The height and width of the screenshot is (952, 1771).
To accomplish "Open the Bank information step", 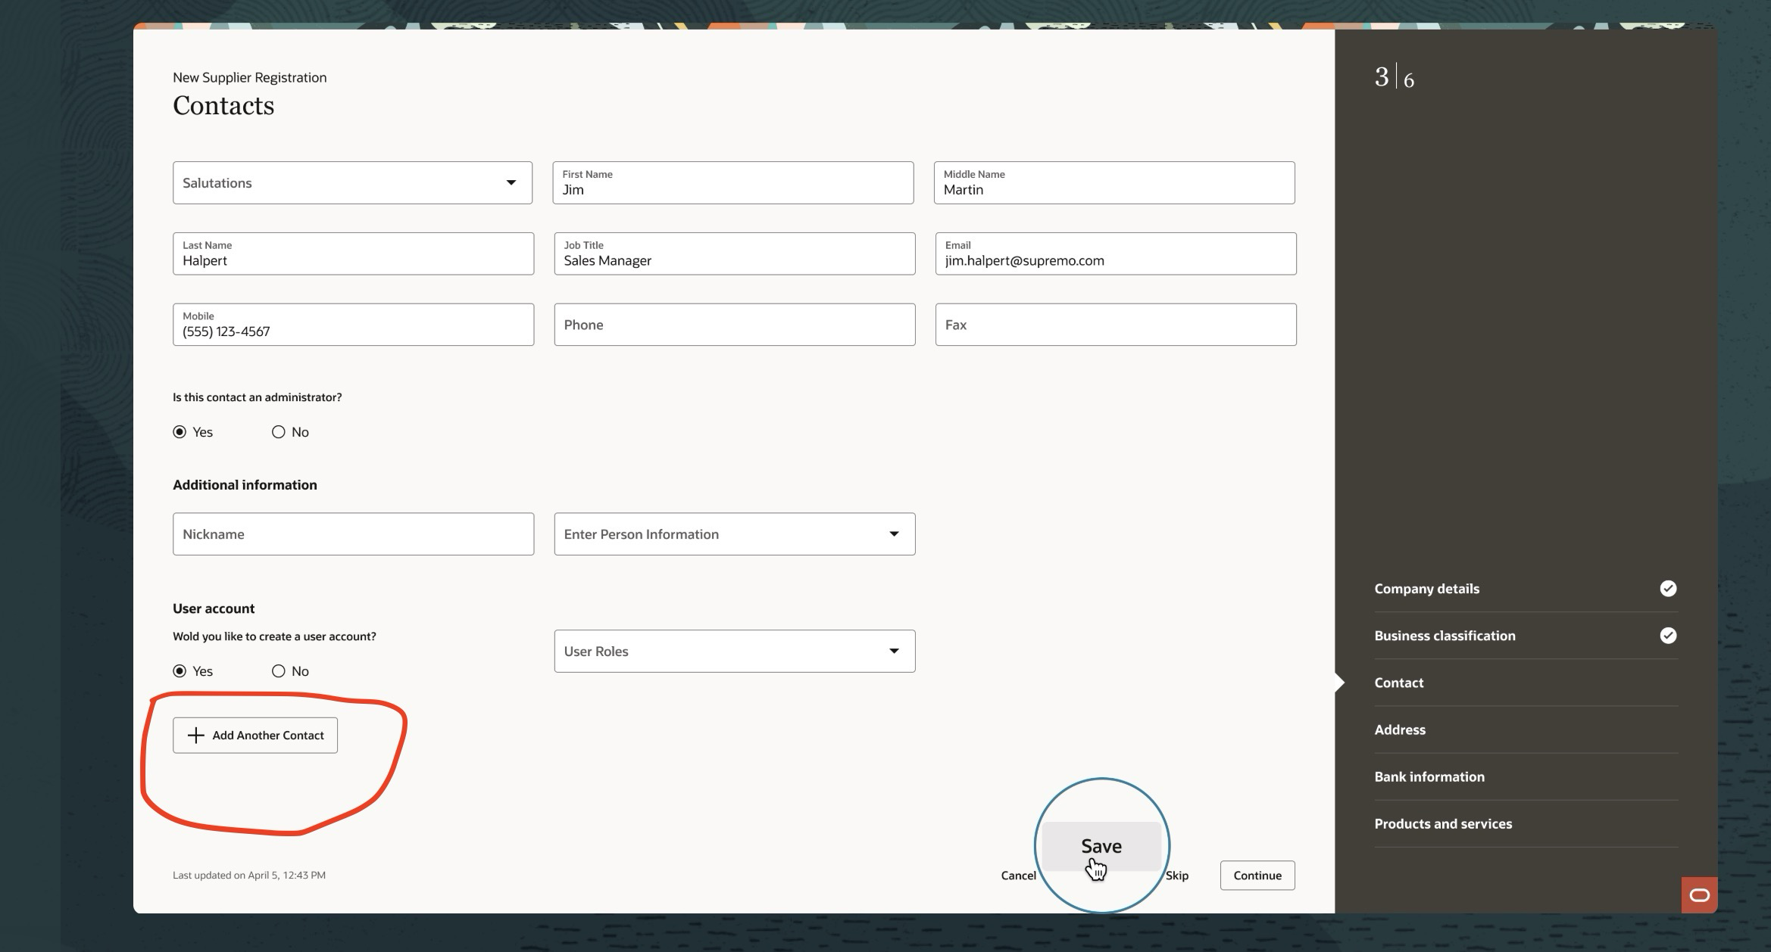I will click(x=1429, y=776).
